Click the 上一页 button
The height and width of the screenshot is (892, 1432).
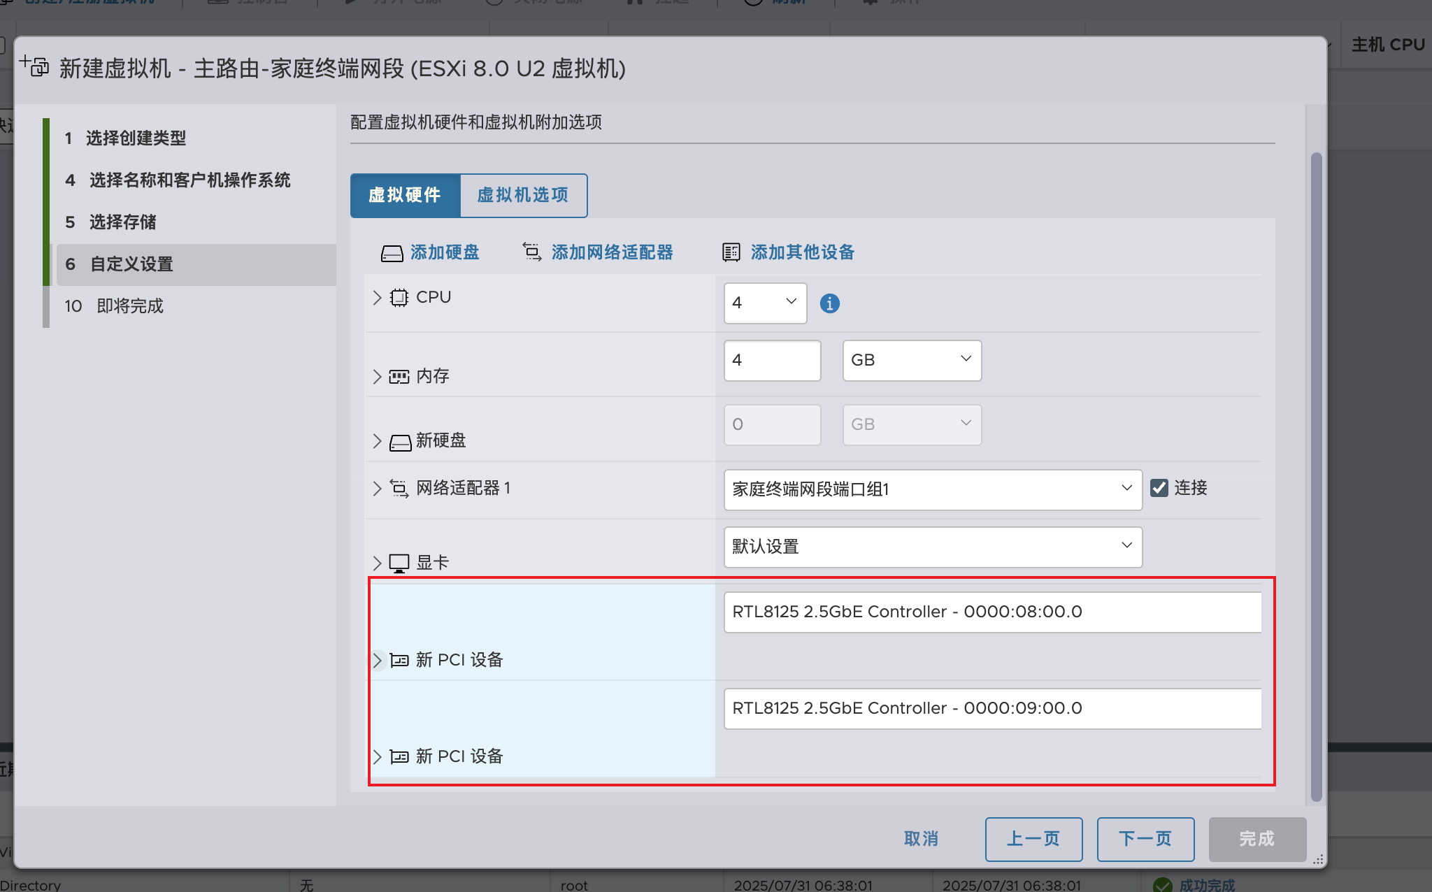click(x=1033, y=839)
